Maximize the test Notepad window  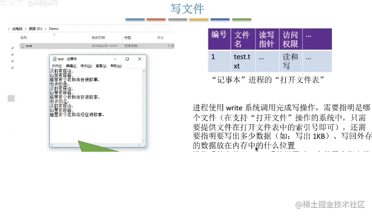pos(127,59)
